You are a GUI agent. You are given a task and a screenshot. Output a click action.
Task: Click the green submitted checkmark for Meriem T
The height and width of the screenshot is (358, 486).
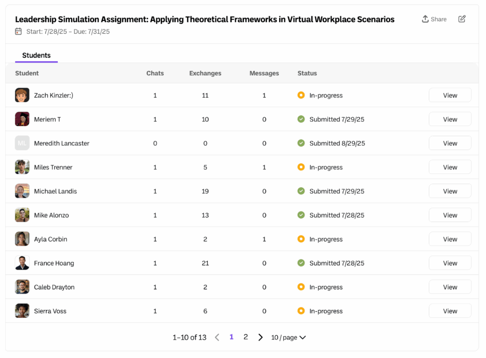pyautogui.click(x=301, y=119)
